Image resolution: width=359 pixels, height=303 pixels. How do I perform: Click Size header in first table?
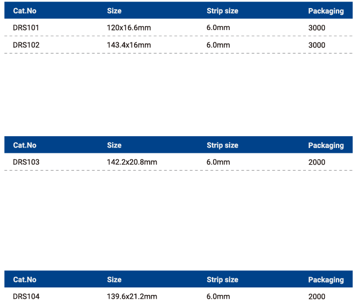[114, 11]
